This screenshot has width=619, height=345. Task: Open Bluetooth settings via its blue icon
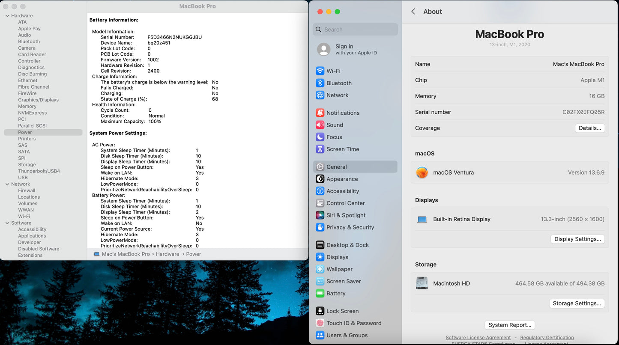(x=320, y=83)
